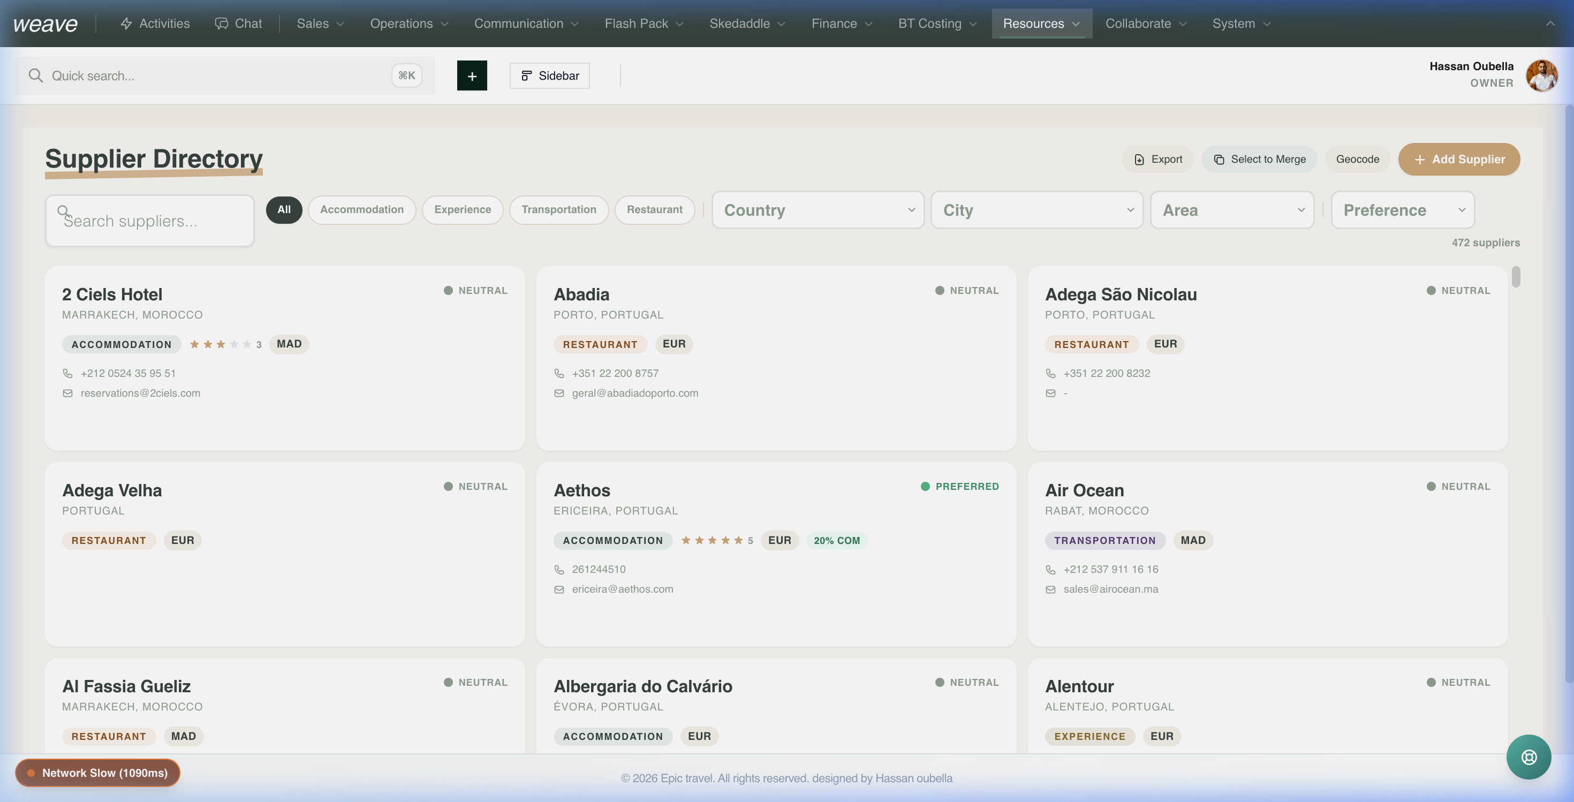Image resolution: width=1574 pixels, height=802 pixels.
Task: Open the Resources menu
Action: (1041, 24)
